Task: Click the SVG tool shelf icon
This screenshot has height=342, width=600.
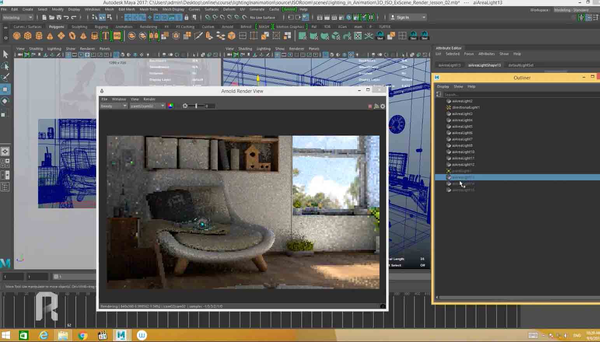Action: click(117, 36)
